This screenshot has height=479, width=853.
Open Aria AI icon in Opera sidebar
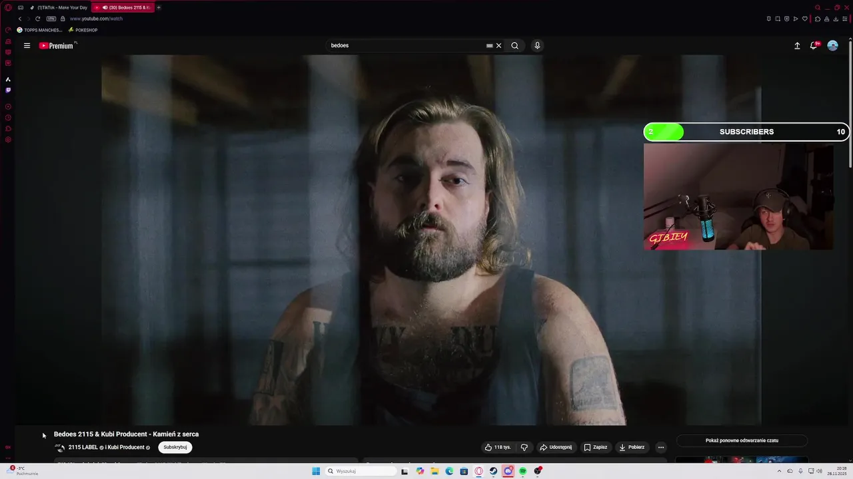tap(8, 79)
